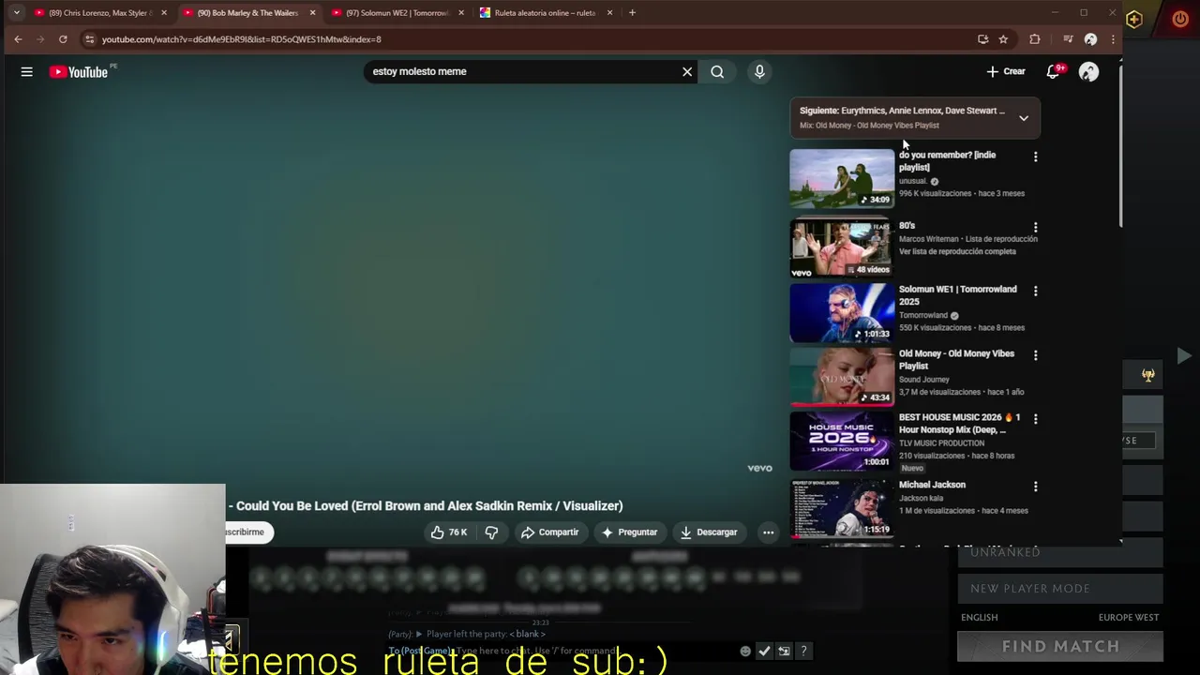
Task: Close the Chris Lorenzo tab
Action: coord(164,13)
